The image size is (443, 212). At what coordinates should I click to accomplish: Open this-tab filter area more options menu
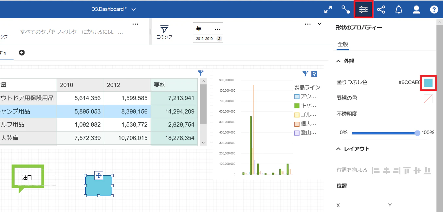(x=308, y=24)
